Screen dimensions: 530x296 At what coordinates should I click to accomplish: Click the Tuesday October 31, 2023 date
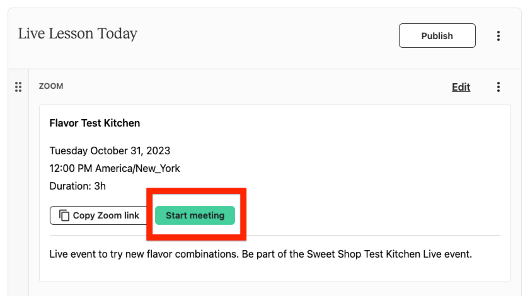click(x=110, y=151)
